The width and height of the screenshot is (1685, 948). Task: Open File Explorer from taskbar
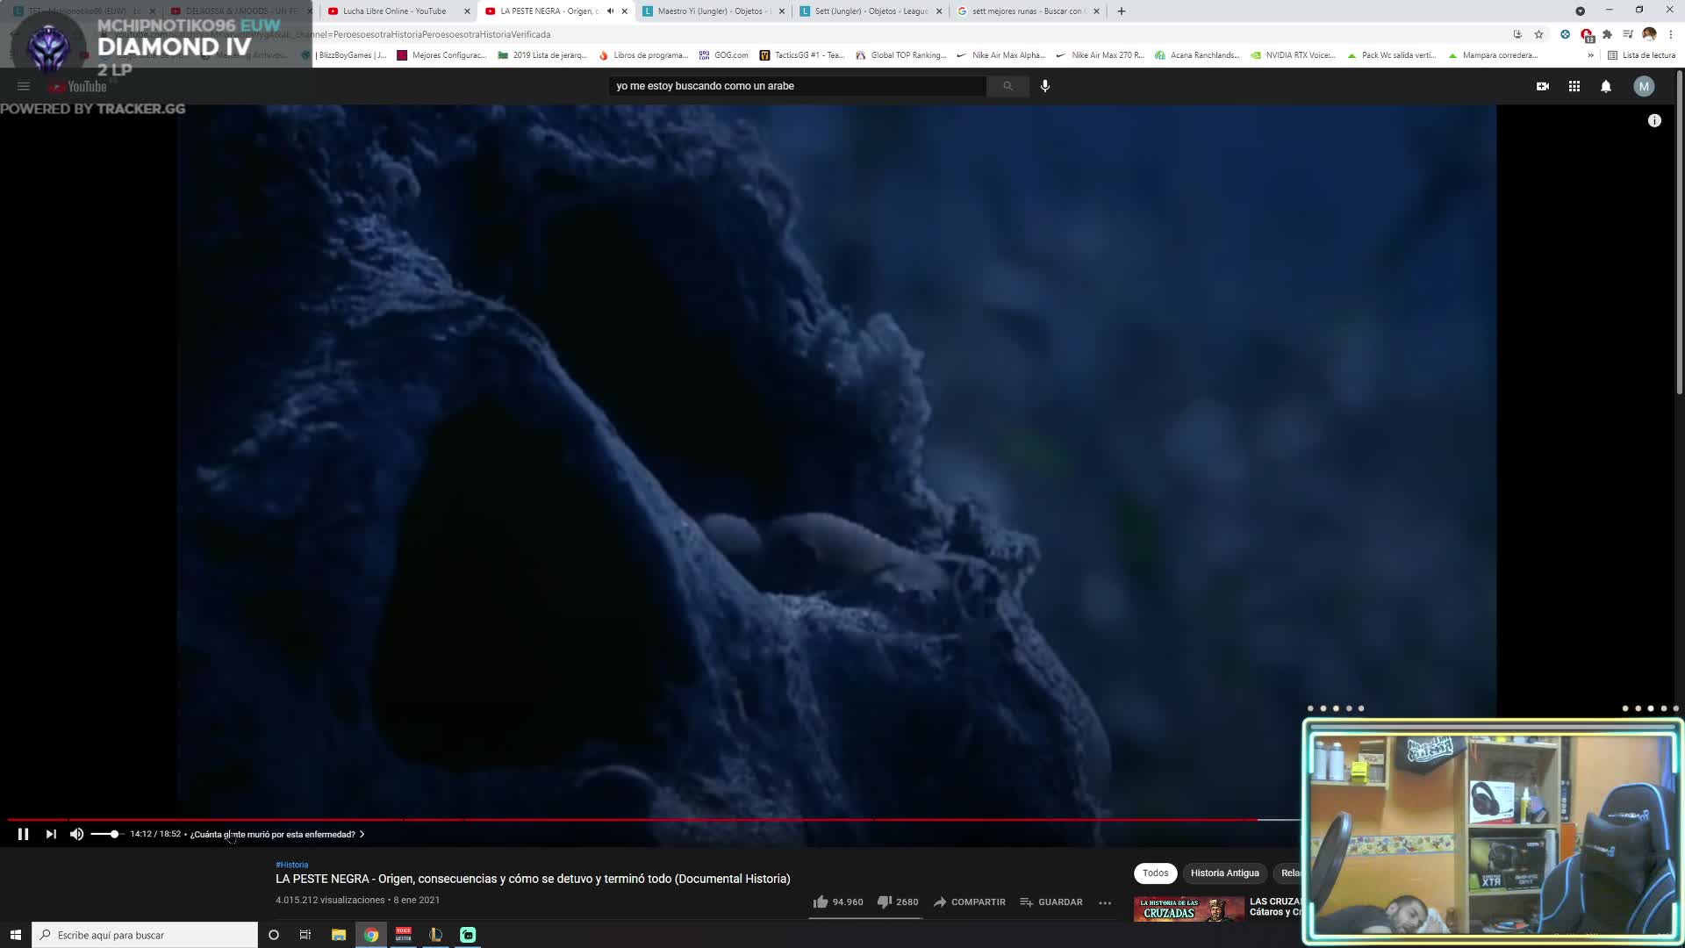tap(338, 935)
